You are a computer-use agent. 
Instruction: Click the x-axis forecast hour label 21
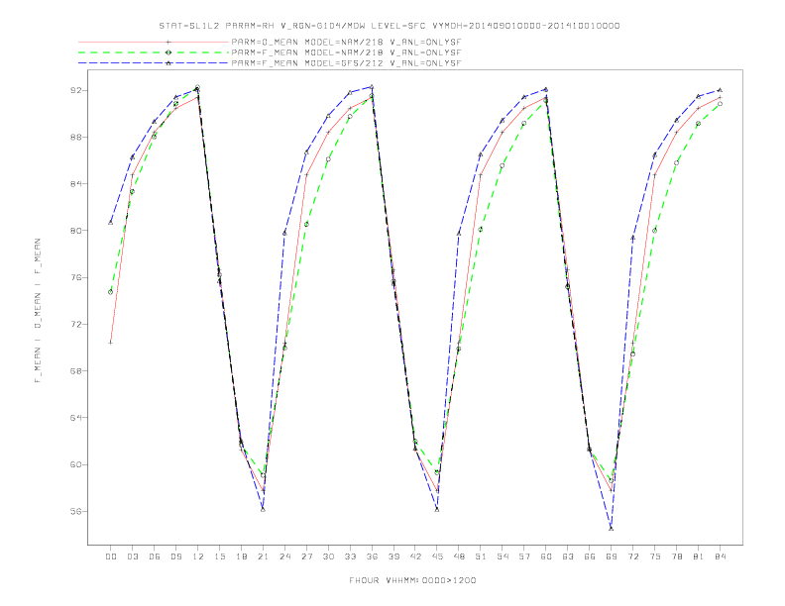pos(263,556)
